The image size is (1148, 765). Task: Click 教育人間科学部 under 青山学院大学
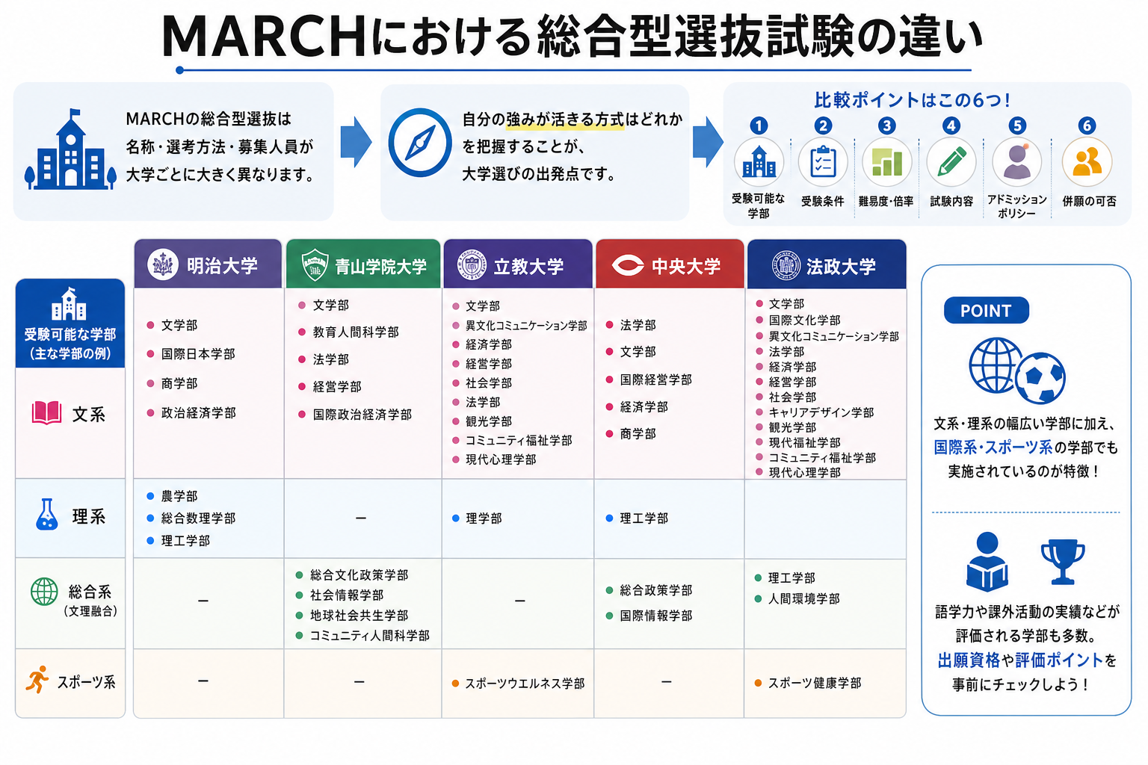pyautogui.click(x=356, y=332)
